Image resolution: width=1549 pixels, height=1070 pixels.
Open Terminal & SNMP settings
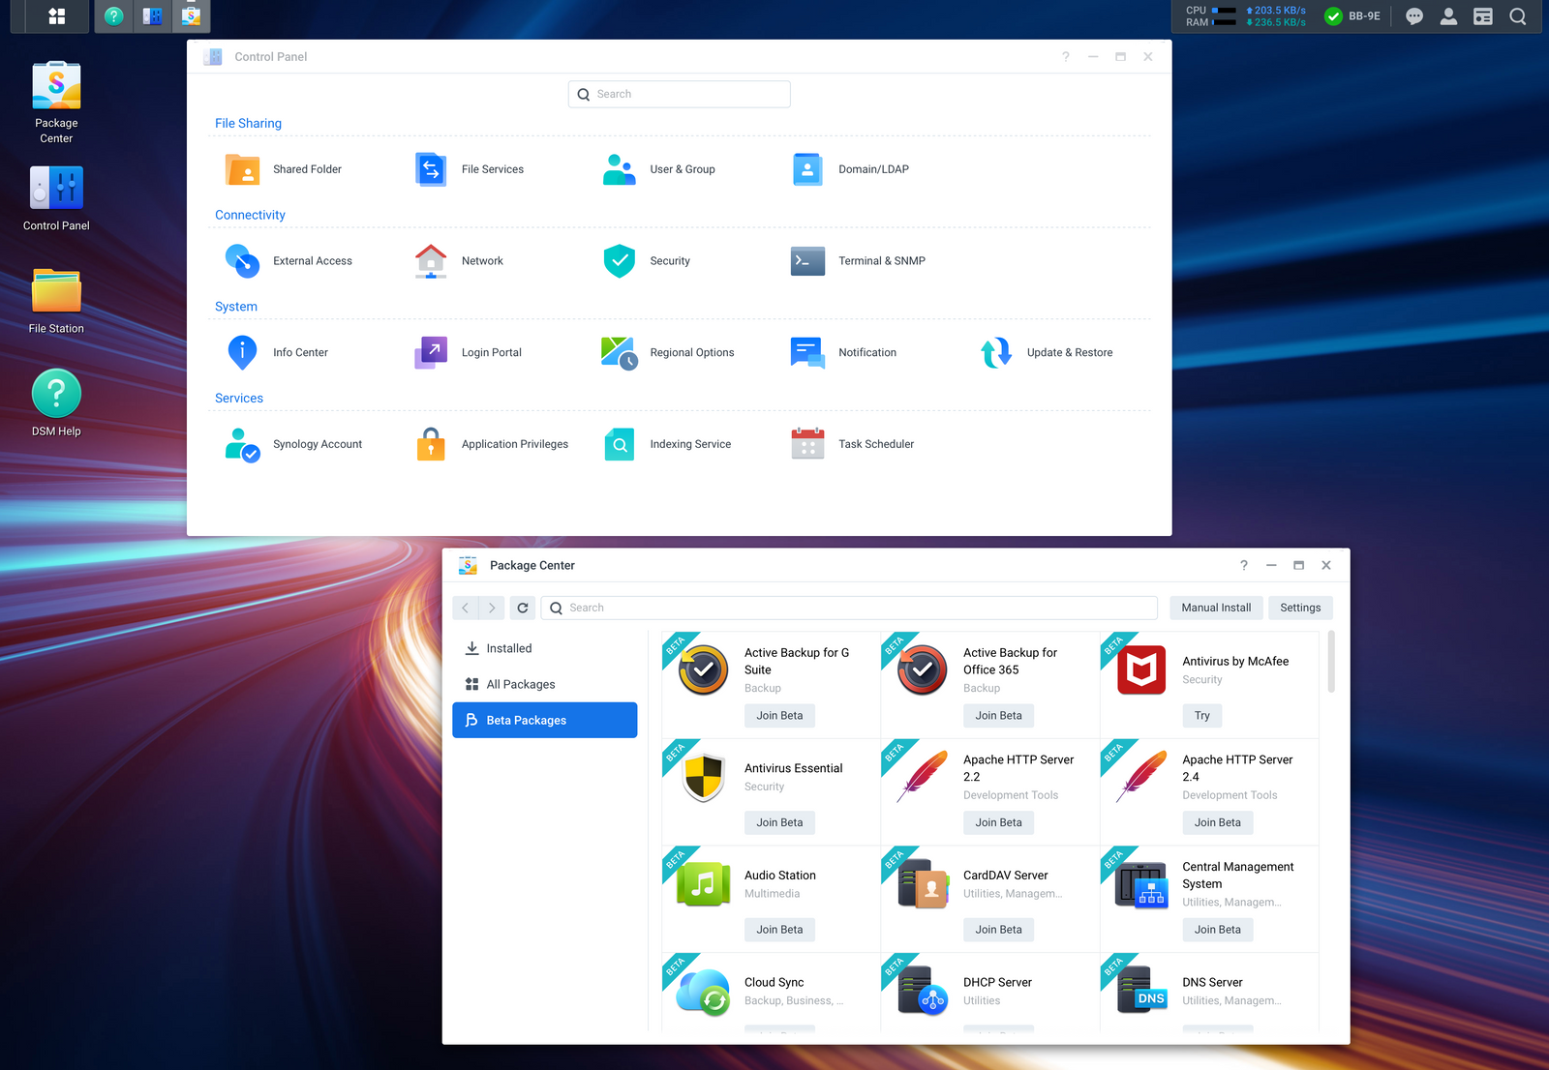coord(881,261)
